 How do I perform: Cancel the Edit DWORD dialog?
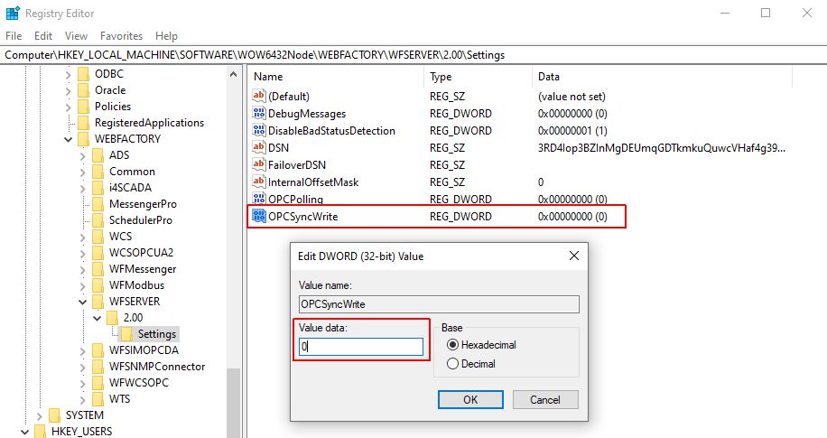(x=545, y=399)
